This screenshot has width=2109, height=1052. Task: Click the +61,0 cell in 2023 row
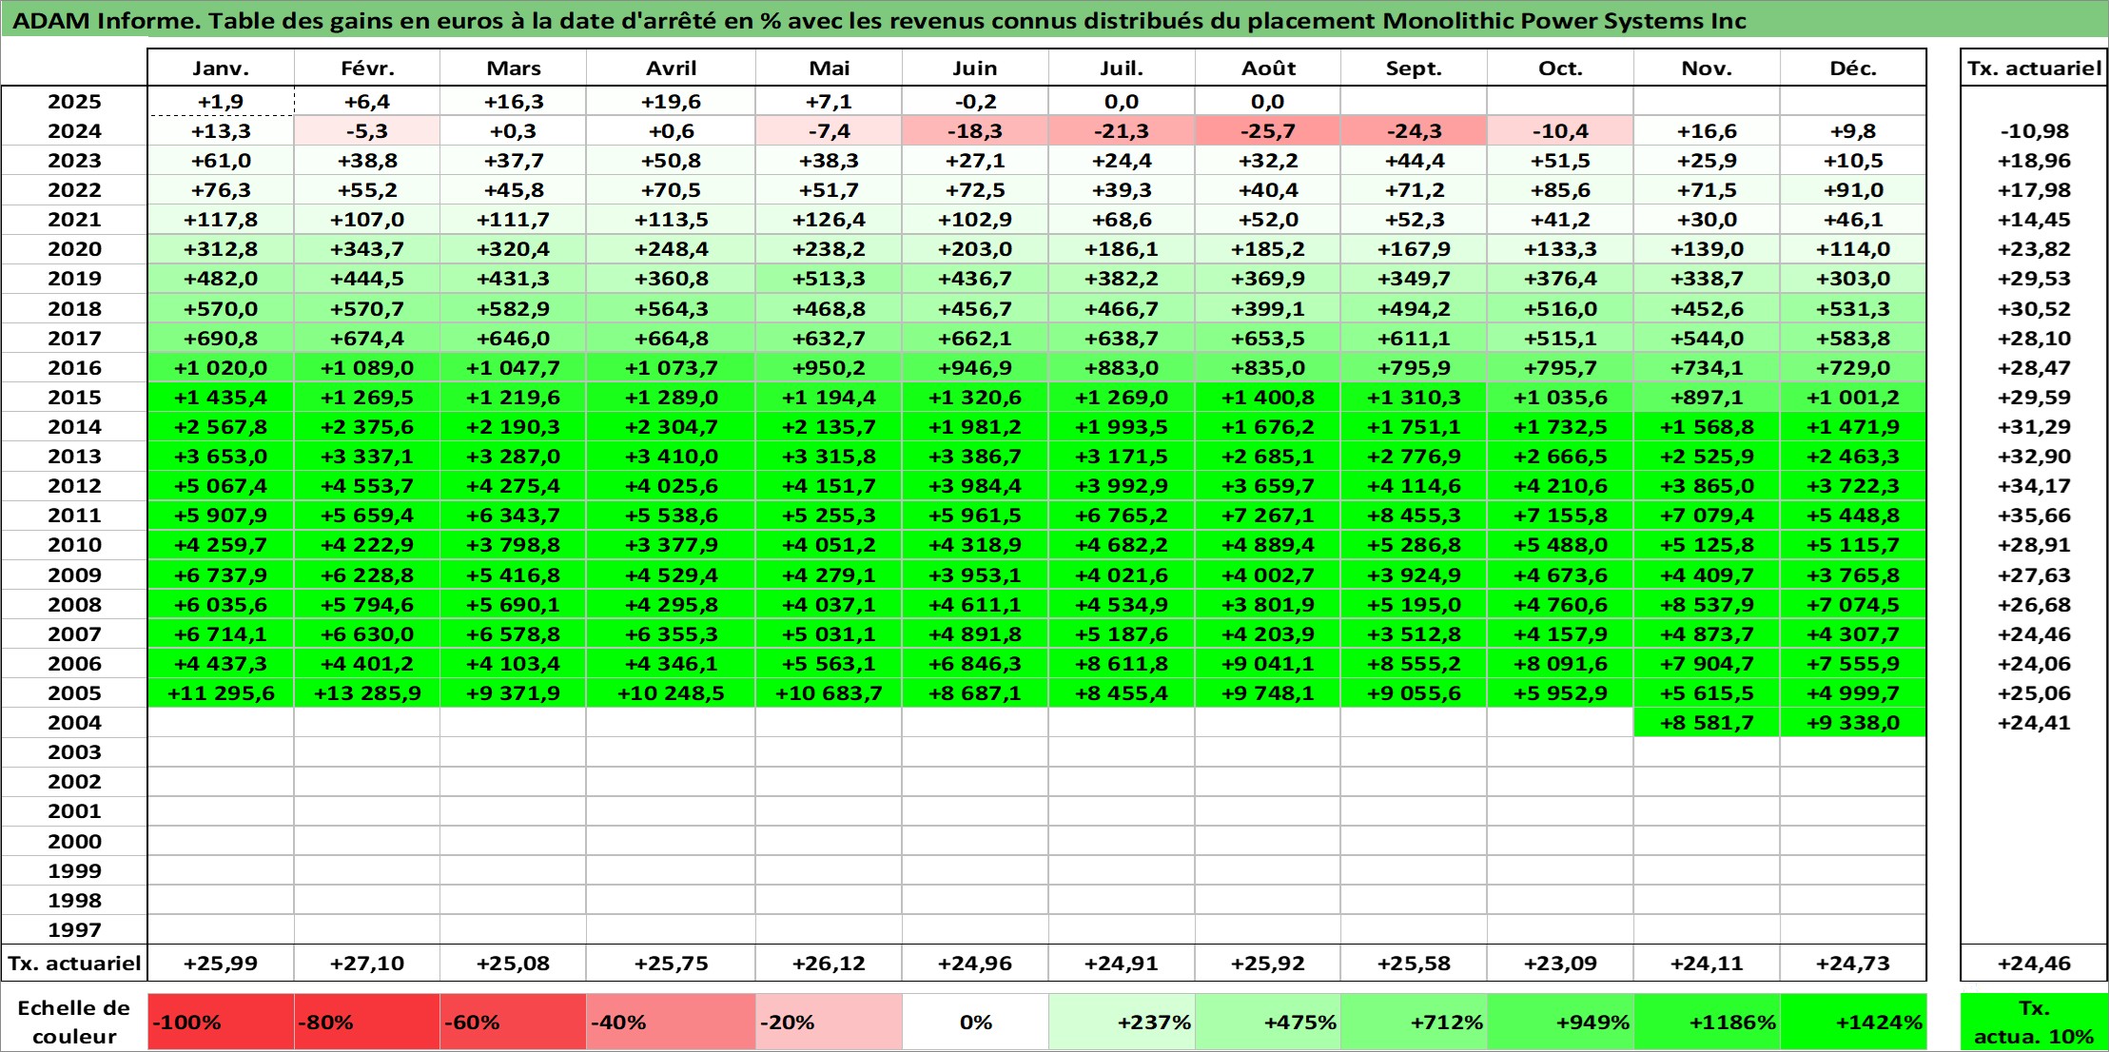click(221, 161)
